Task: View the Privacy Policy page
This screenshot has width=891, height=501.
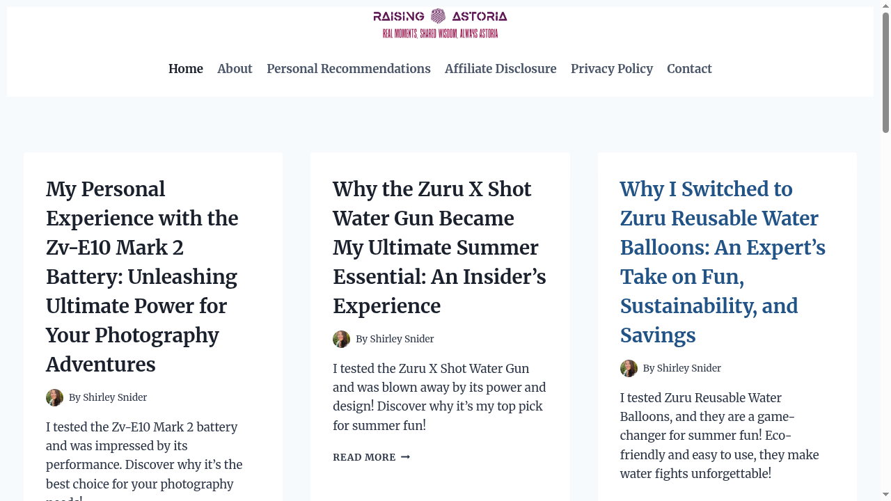Action: tap(611, 68)
